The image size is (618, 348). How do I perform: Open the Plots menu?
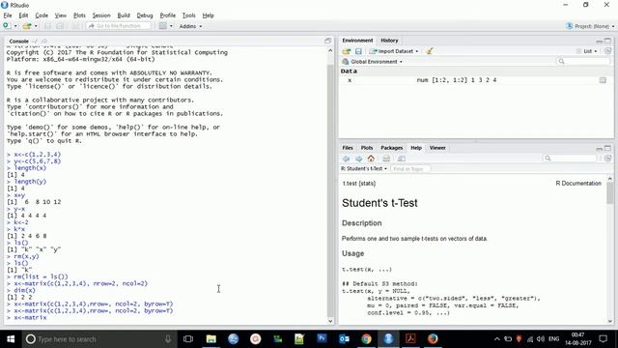click(x=79, y=15)
